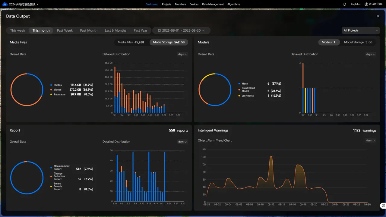Image resolution: width=386 pixels, height=217 pixels.
Task: Choose the Last 6 Months filter
Action: point(115,30)
